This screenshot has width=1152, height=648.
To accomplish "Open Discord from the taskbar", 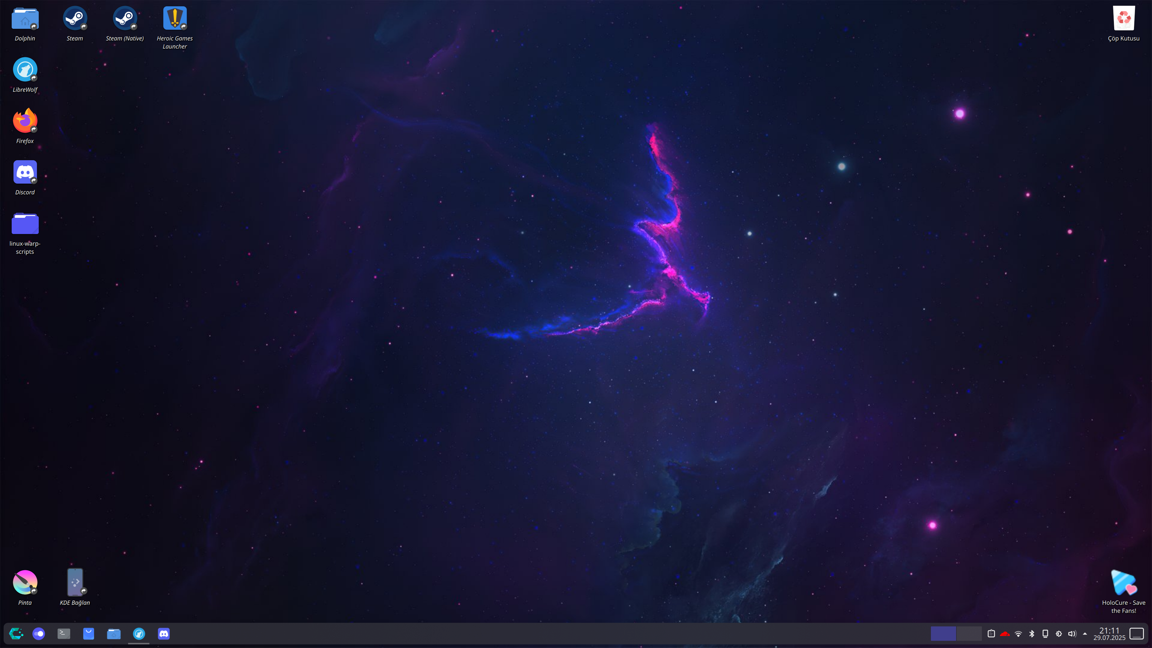I will [x=164, y=634].
